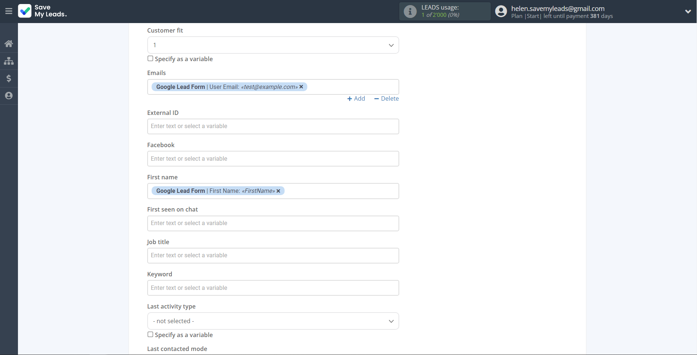Open connections sitemap icon in sidebar
The height and width of the screenshot is (355, 697).
[9, 61]
